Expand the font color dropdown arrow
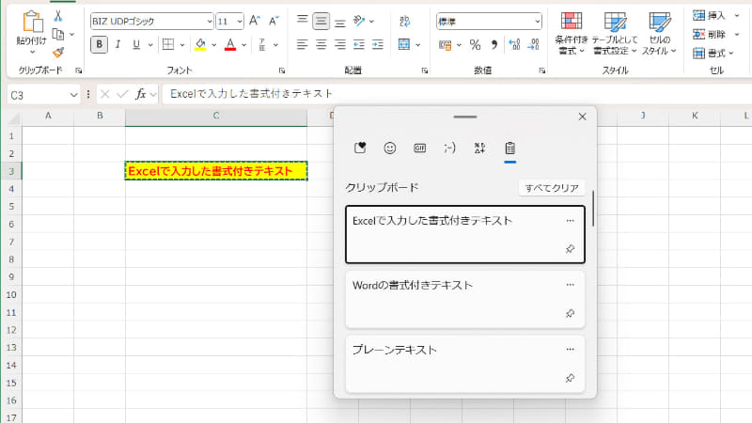The height and width of the screenshot is (423, 752). tap(243, 45)
